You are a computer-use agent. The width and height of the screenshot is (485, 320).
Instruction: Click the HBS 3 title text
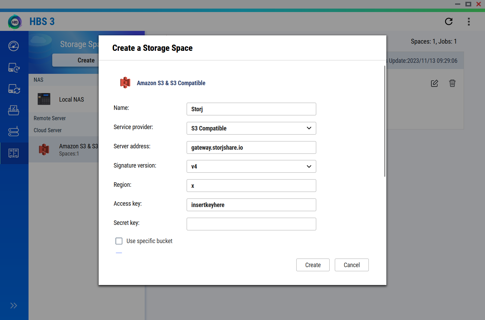tap(42, 22)
